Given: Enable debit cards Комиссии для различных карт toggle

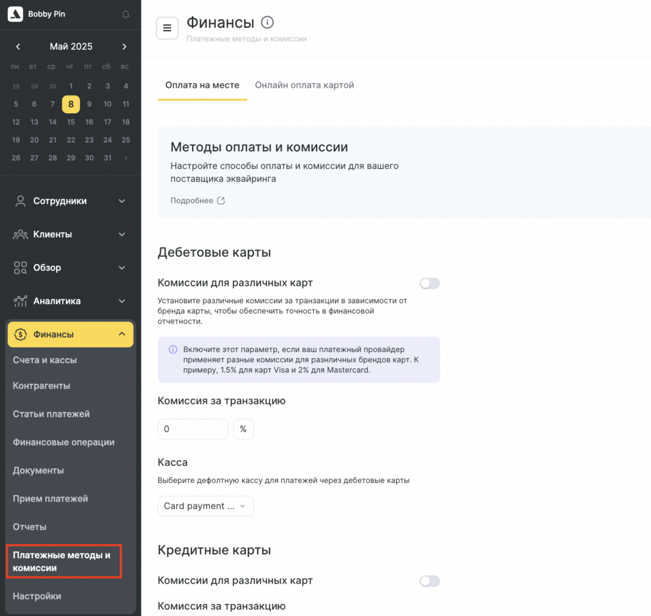Looking at the screenshot, I should 430,284.
